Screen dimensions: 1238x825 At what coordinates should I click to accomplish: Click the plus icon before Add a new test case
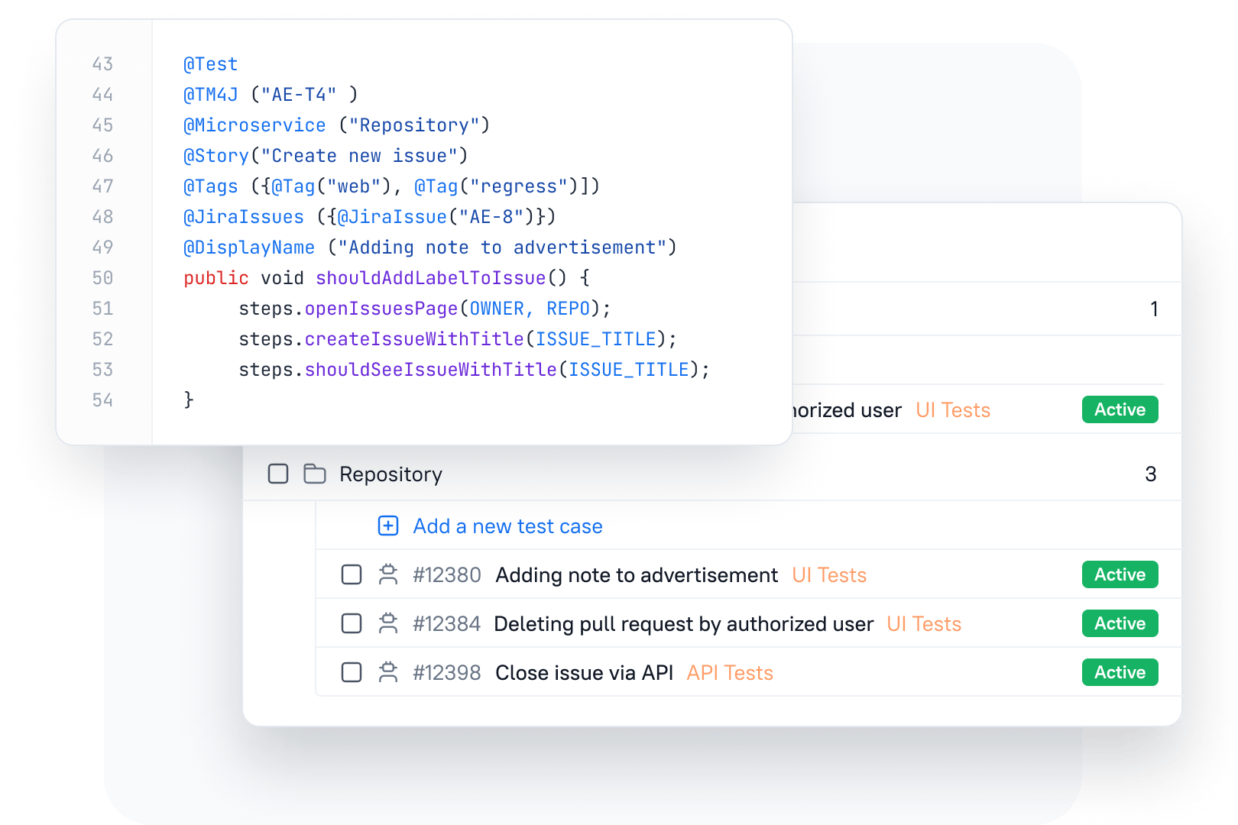click(x=388, y=526)
